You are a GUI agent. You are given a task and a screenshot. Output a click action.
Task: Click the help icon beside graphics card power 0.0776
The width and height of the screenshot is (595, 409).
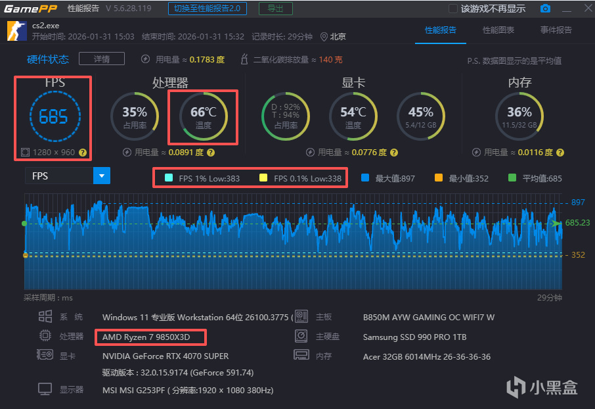click(394, 153)
